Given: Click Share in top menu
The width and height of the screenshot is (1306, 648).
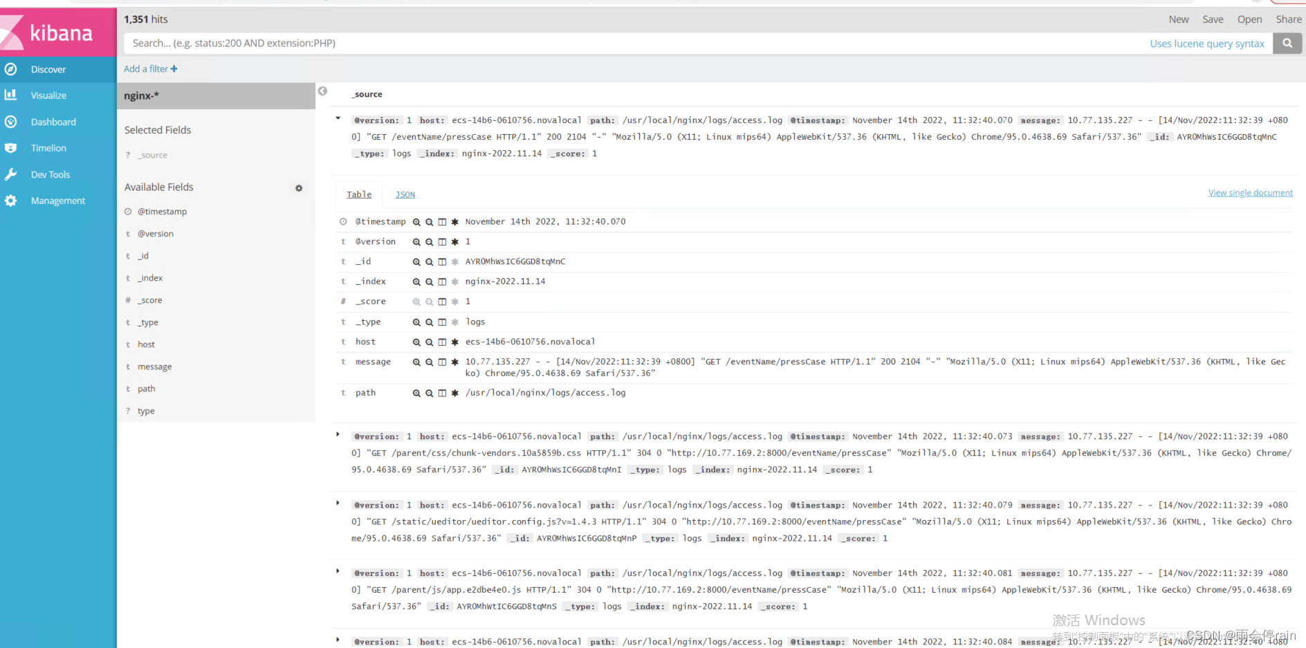Looking at the screenshot, I should click(1289, 19).
